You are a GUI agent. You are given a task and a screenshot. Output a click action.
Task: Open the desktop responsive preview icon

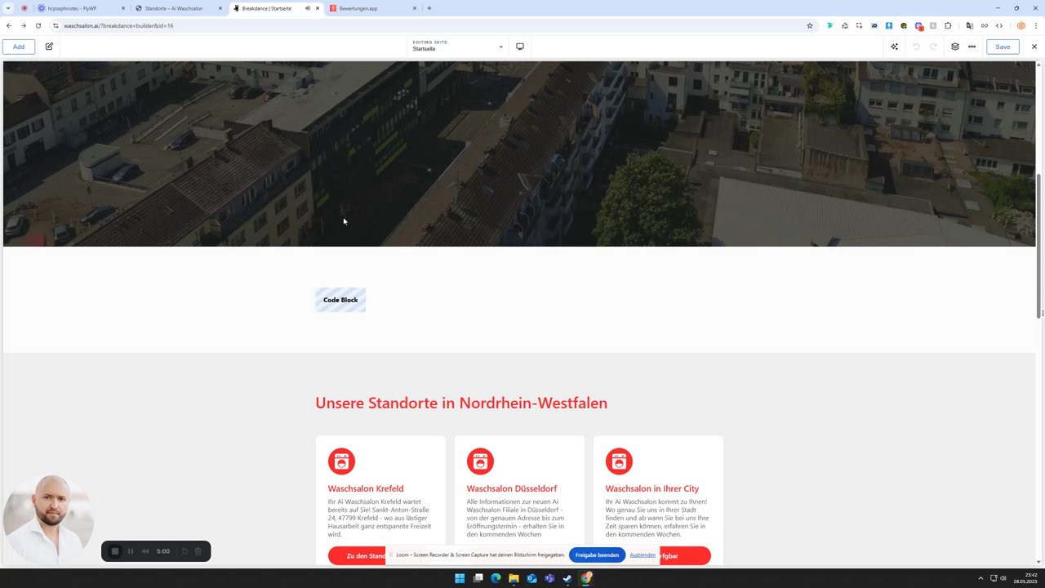(x=520, y=47)
